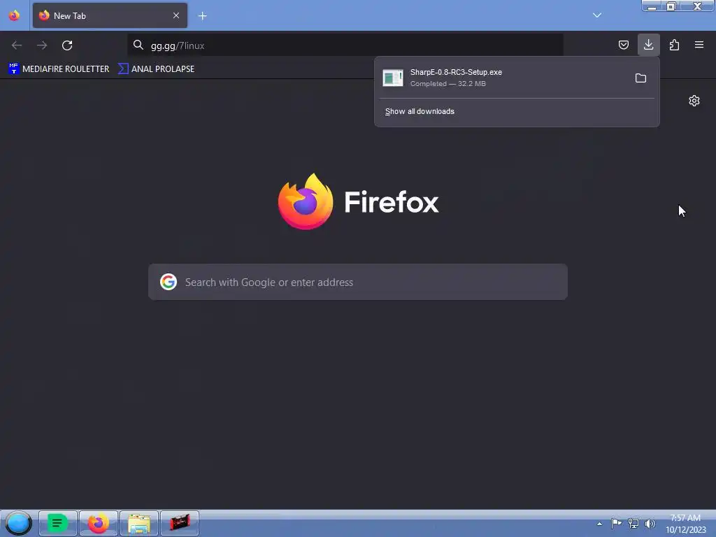Image resolution: width=716 pixels, height=537 pixels.
Task: Open the ANAL PROLAPSE bookmark
Action: click(156, 69)
